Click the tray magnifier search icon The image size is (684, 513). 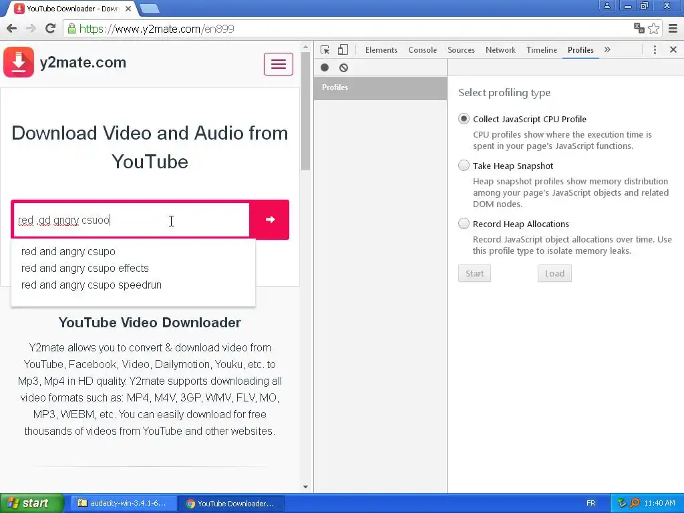click(x=635, y=503)
